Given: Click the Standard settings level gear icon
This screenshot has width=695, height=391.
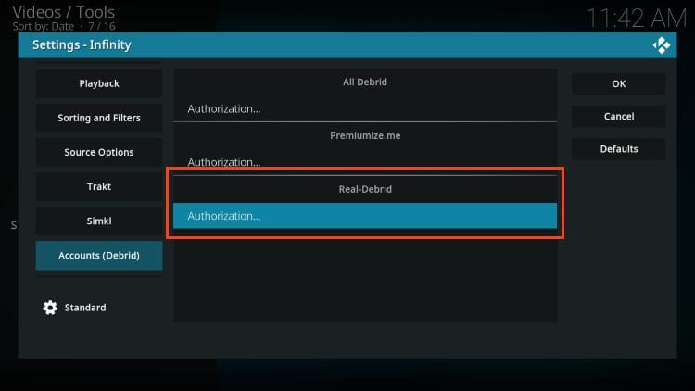Looking at the screenshot, I should tap(50, 308).
